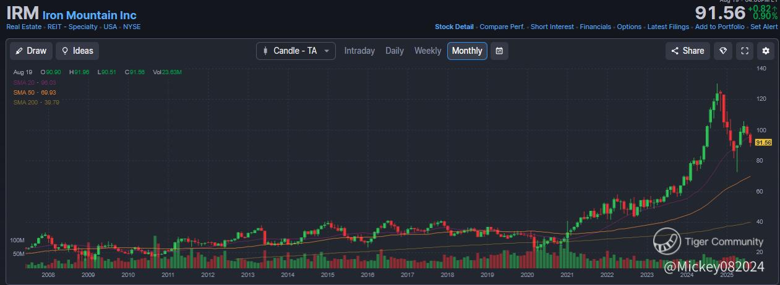Open chart settings gear

click(766, 51)
